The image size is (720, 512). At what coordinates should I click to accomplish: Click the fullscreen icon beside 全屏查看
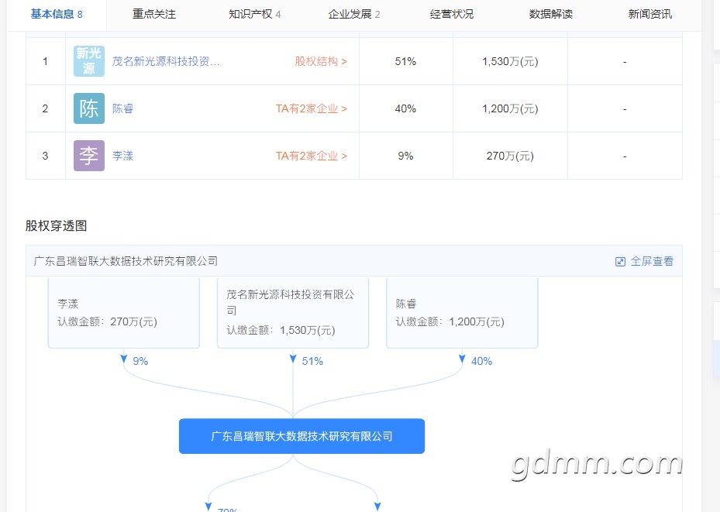(x=620, y=262)
